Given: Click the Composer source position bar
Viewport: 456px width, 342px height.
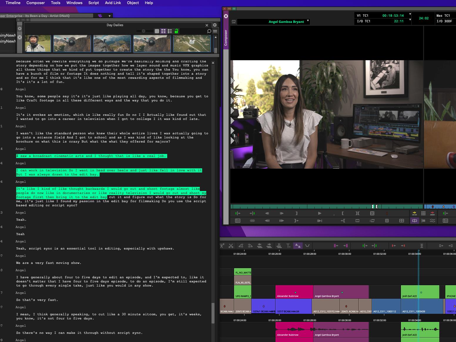Looking at the screenshot, I should 326,207.
